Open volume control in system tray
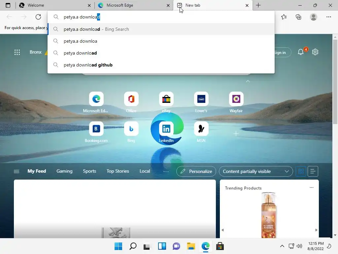 pyautogui.click(x=299, y=246)
